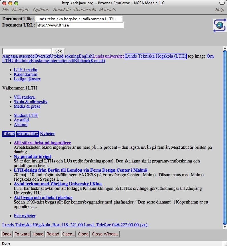The image size is (227, 246).
Task: Open LTH-design från Berlin till London article
Action: [81, 170]
